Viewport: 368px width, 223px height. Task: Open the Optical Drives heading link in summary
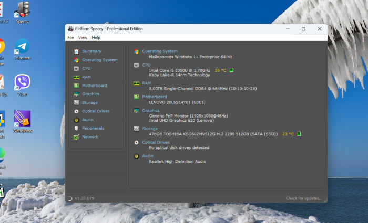156,142
